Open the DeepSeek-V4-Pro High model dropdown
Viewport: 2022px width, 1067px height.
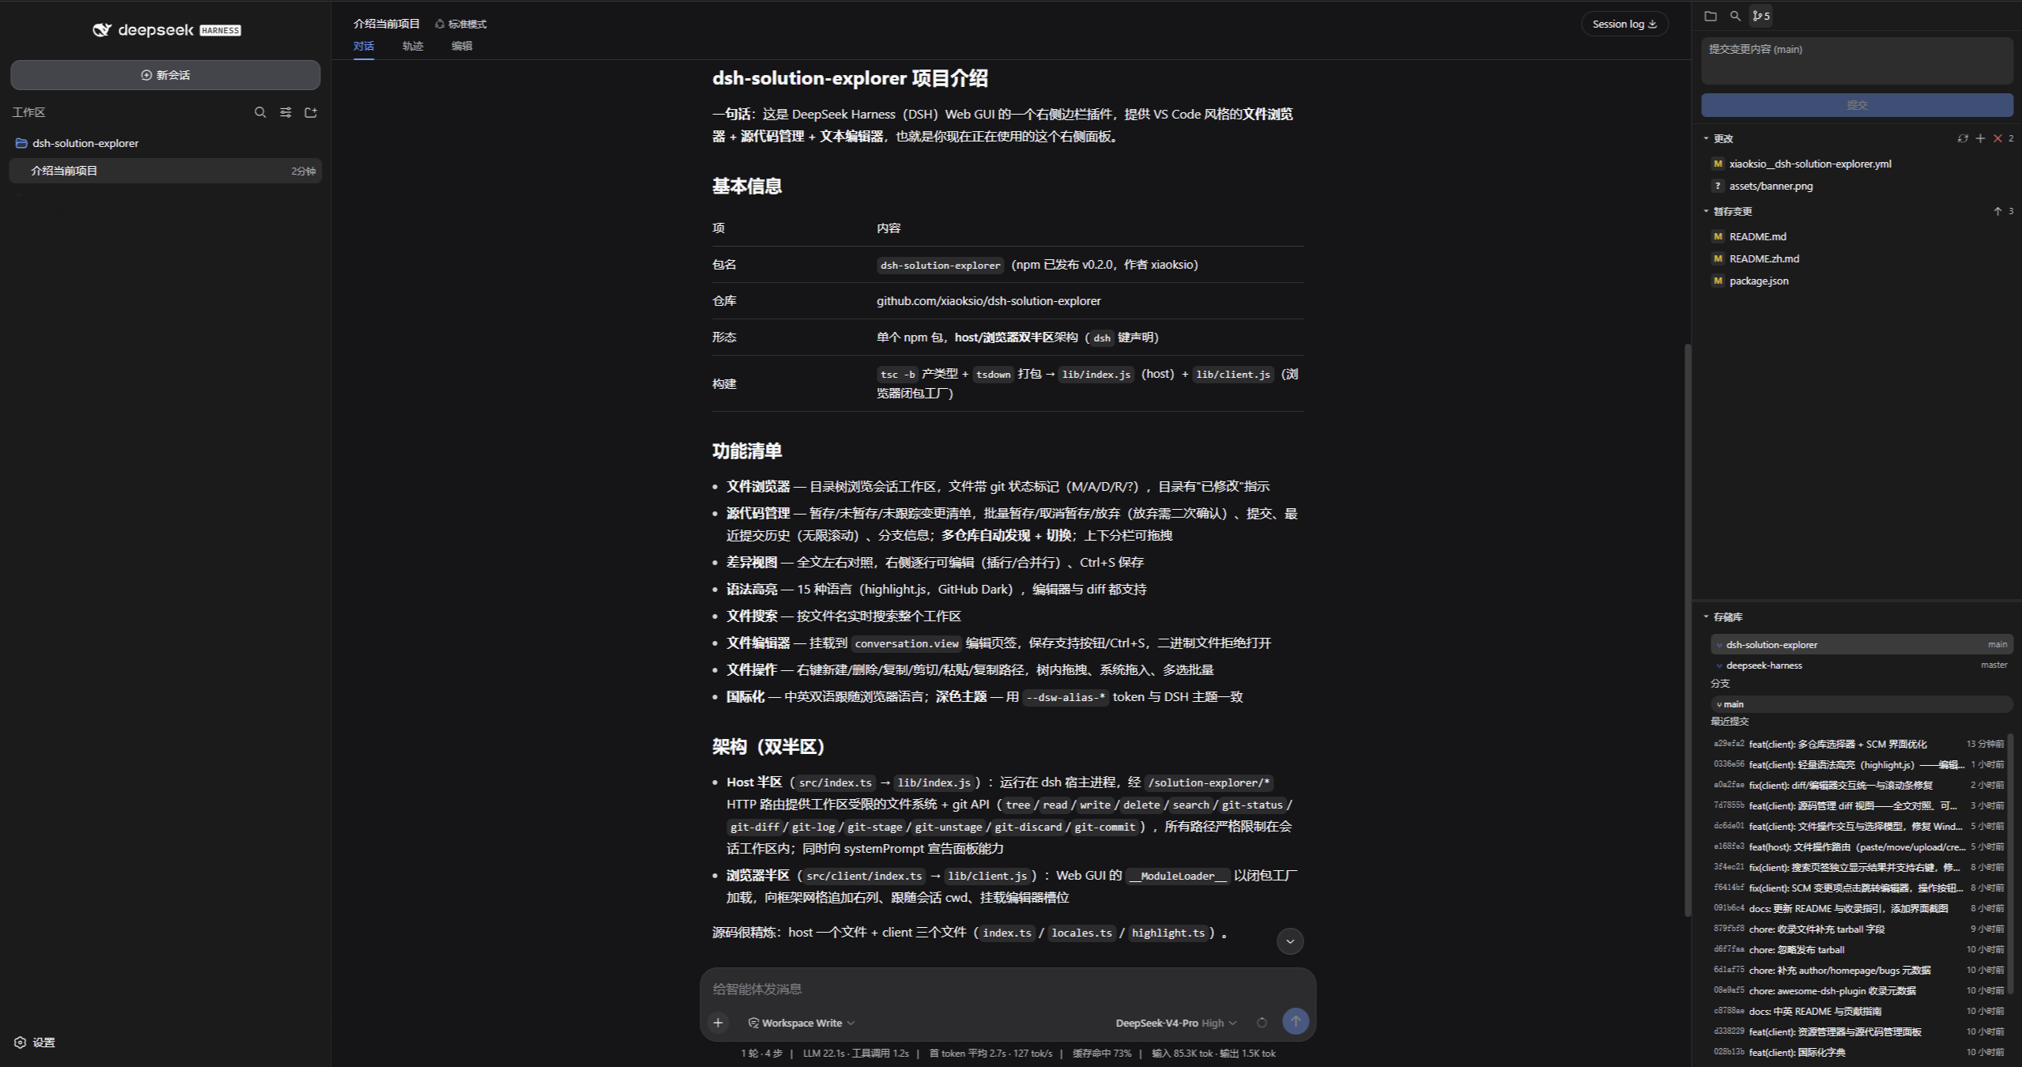click(x=1176, y=1023)
